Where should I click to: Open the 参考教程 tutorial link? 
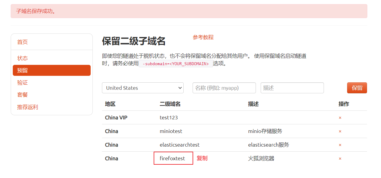(x=203, y=37)
